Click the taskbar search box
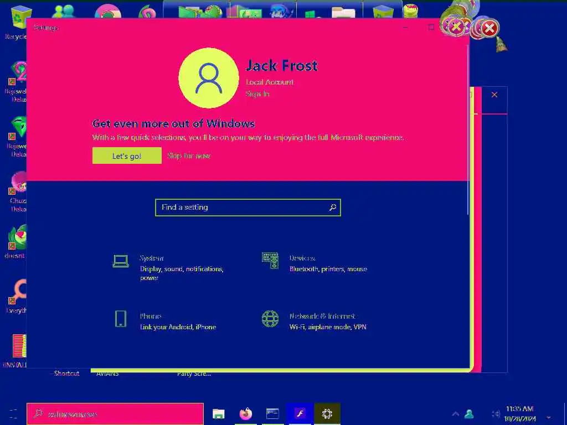The width and height of the screenshot is (567, 425). click(x=115, y=414)
